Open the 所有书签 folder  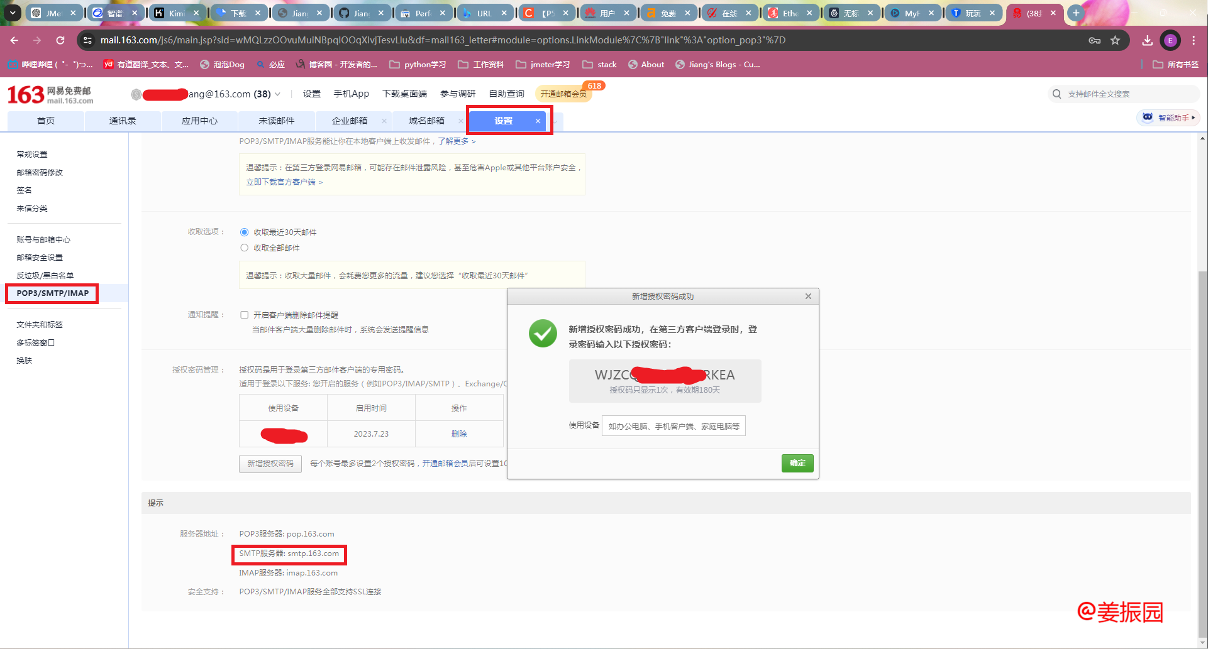click(1175, 65)
